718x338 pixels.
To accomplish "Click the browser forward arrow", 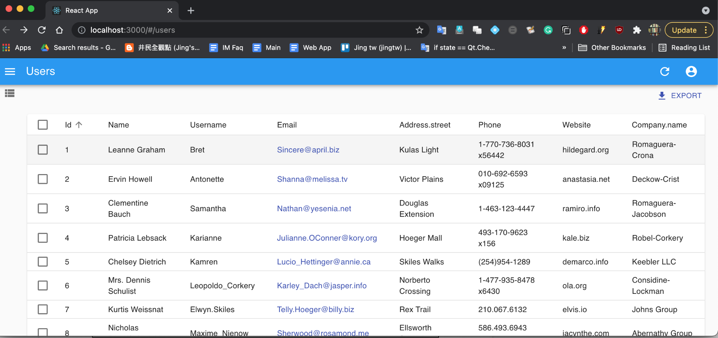I will (x=24, y=30).
